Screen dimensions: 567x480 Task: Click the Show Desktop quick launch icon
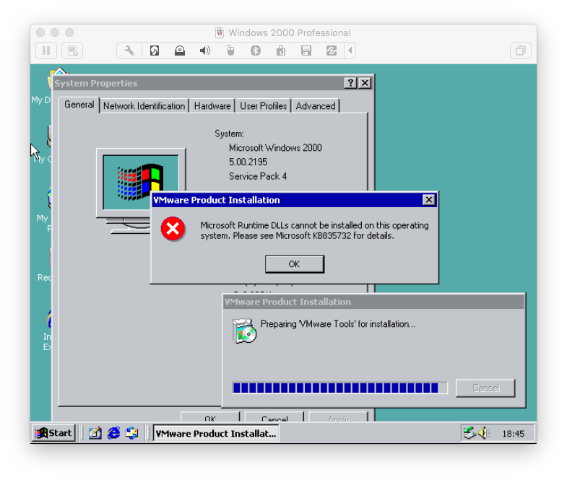[95, 433]
